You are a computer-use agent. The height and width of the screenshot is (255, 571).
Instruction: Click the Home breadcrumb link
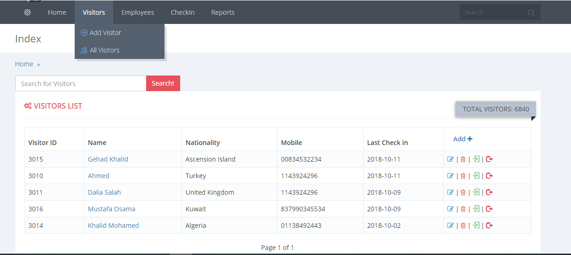click(x=24, y=64)
